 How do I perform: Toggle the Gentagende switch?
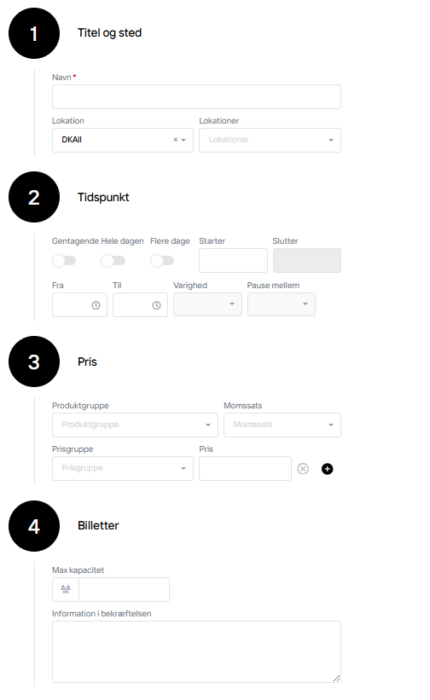64,261
